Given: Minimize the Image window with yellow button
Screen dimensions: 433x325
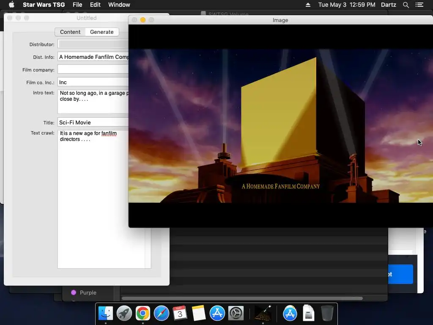Looking at the screenshot, I should [143, 20].
